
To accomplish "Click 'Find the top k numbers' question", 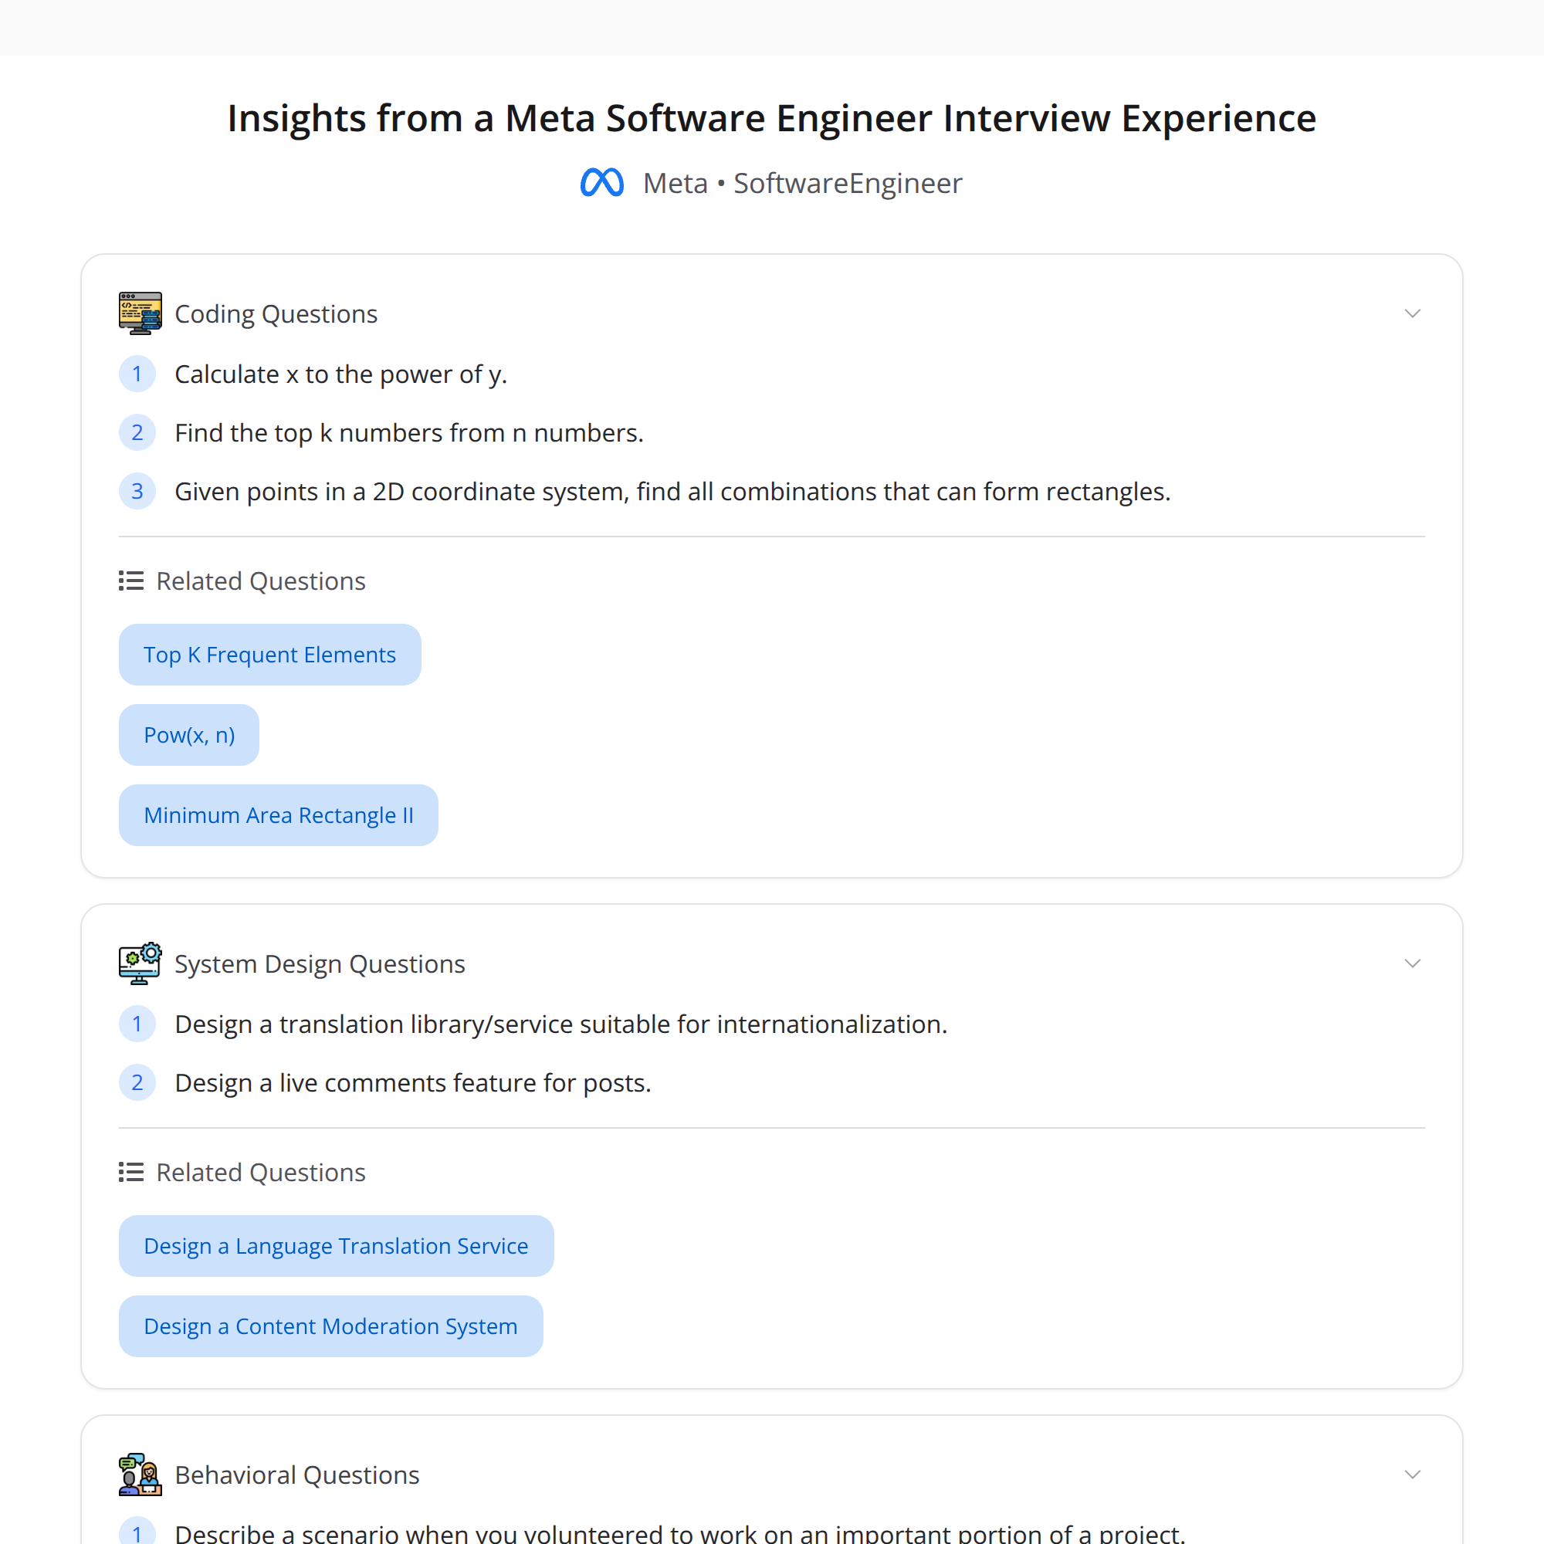I will 409,432.
